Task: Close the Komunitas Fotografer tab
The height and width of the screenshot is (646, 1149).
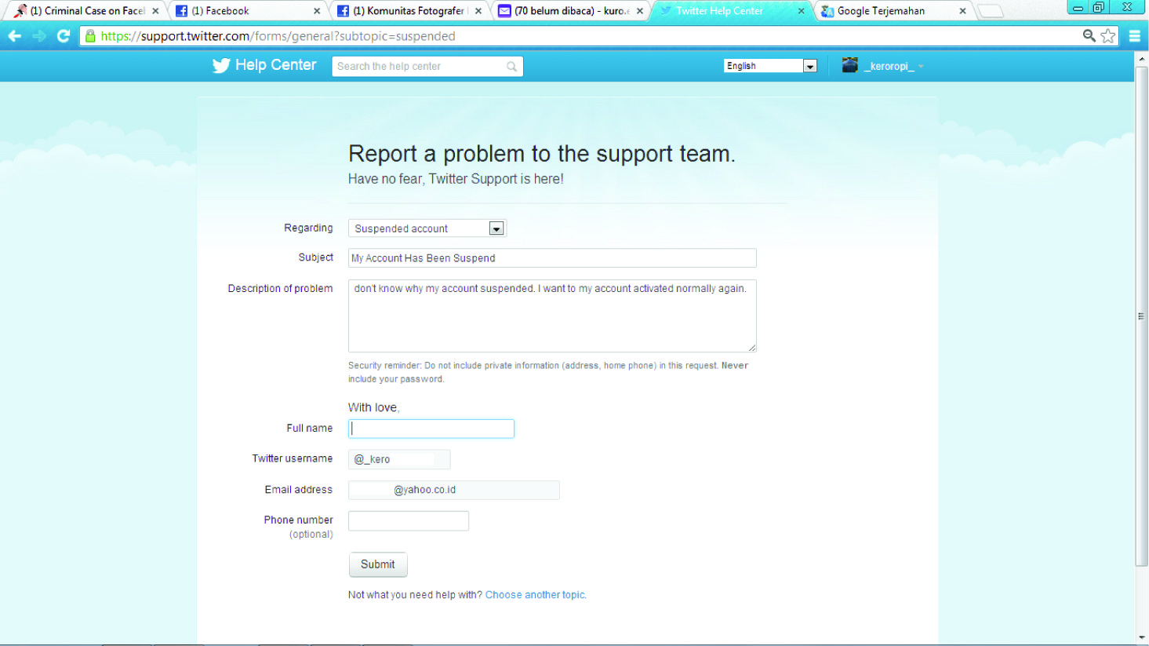Action: pyautogui.click(x=478, y=11)
